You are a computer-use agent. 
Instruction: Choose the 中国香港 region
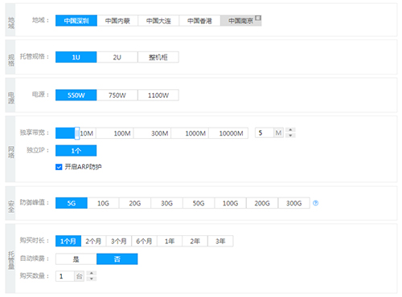click(x=199, y=21)
